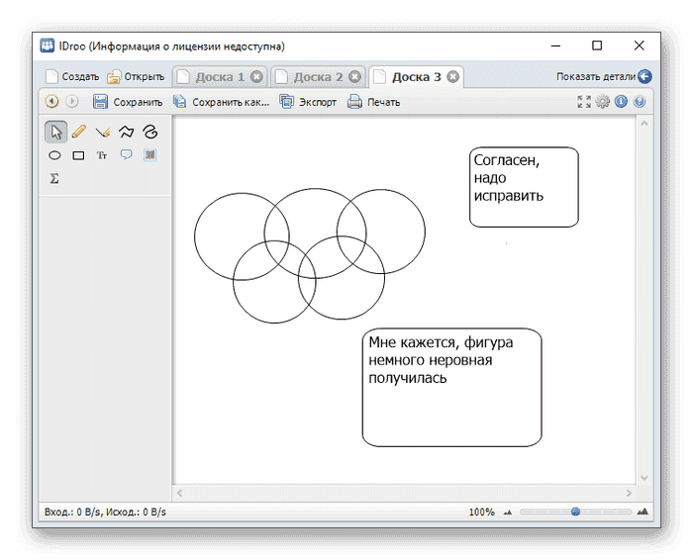Pick the line with pencil tool
Viewport: 693px width, 560px height.
102,131
